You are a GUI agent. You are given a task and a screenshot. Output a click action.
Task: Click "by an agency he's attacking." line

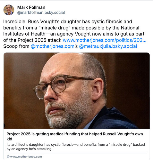click(30, 149)
